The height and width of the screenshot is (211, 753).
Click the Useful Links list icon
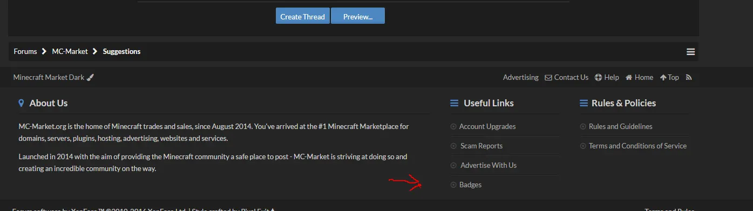click(454, 103)
